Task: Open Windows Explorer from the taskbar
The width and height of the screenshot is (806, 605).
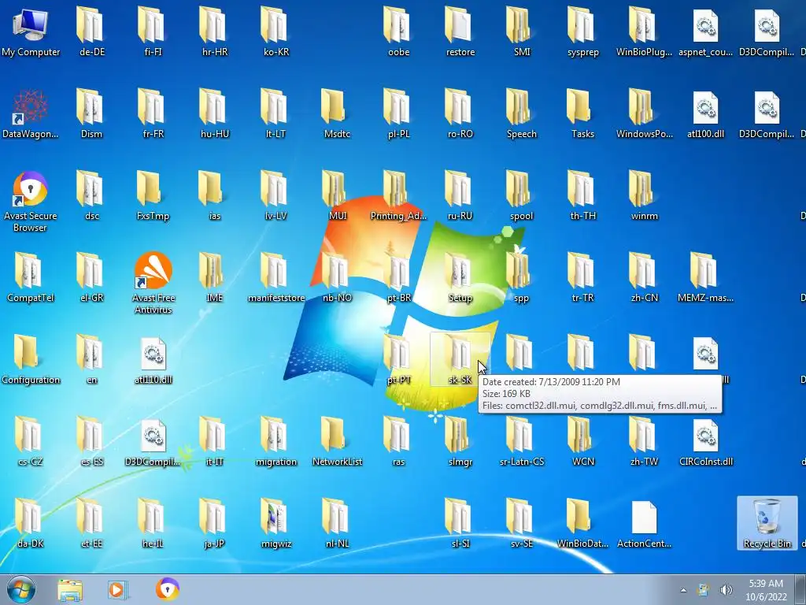Action: [70, 589]
